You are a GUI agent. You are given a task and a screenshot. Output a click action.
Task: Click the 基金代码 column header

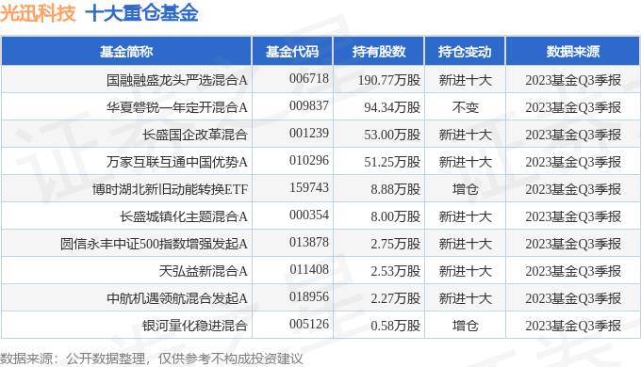tap(292, 52)
